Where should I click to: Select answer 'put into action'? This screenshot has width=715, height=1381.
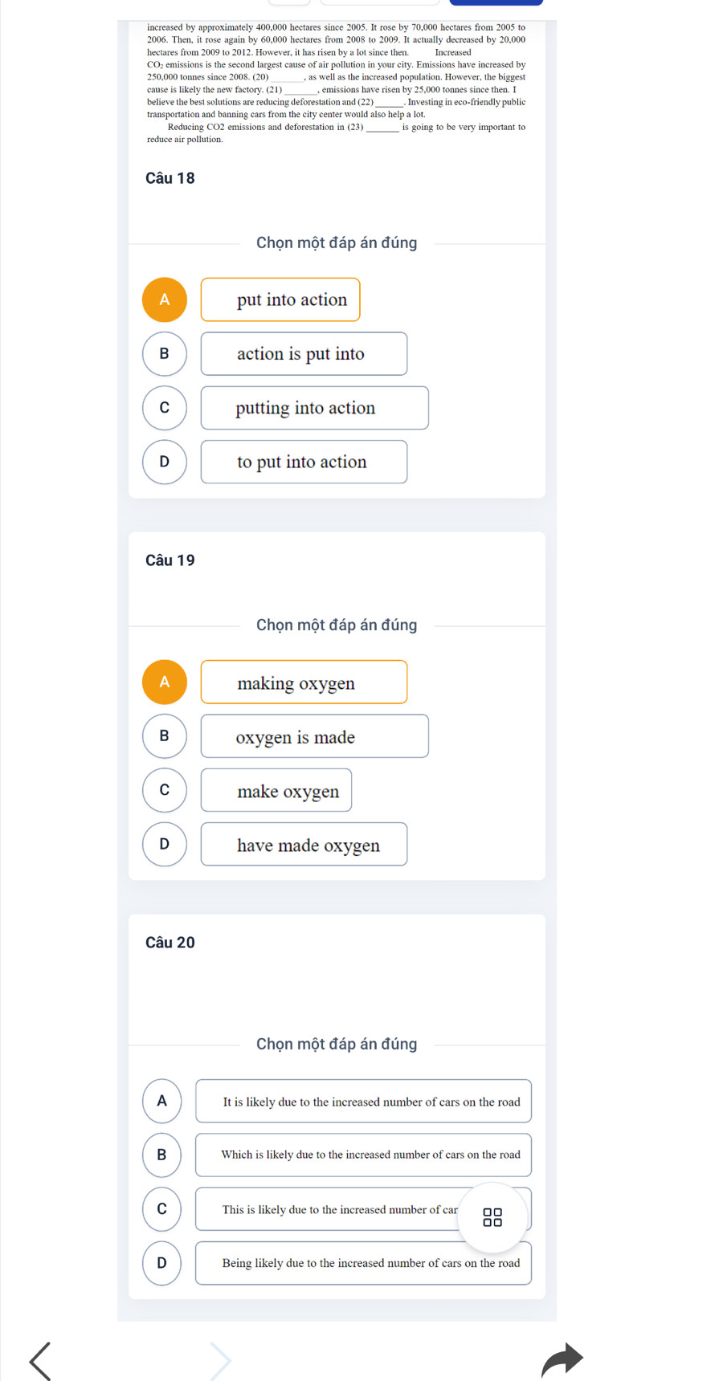[x=280, y=299]
